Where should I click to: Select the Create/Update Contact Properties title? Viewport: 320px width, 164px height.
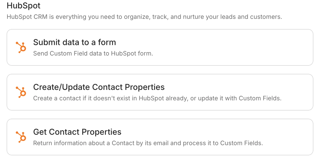click(x=99, y=87)
